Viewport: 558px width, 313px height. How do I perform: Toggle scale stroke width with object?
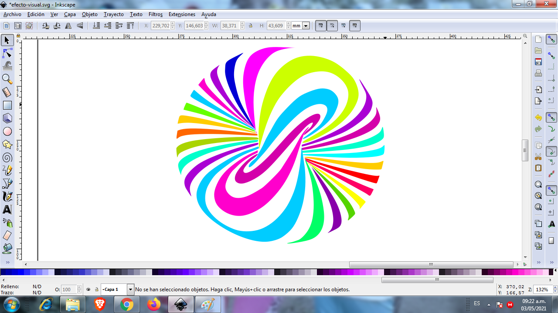(x=321, y=26)
